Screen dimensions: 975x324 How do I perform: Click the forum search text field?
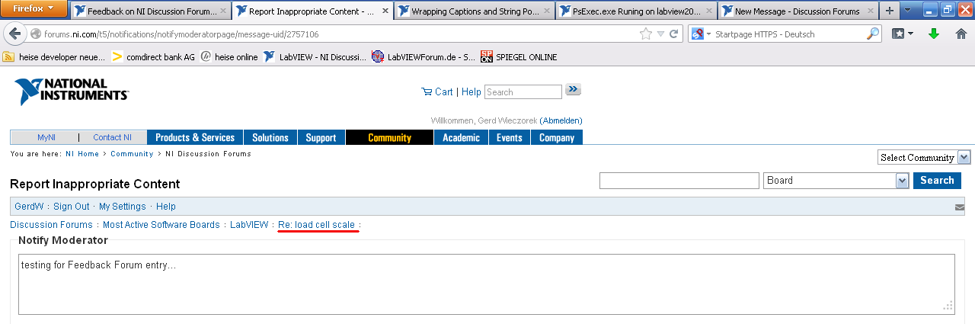679,181
